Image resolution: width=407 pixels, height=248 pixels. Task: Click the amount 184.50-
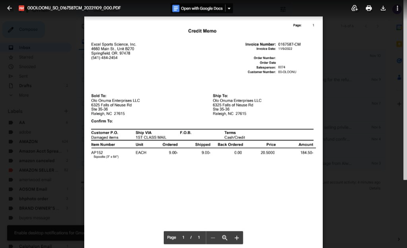(x=307, y=153)
